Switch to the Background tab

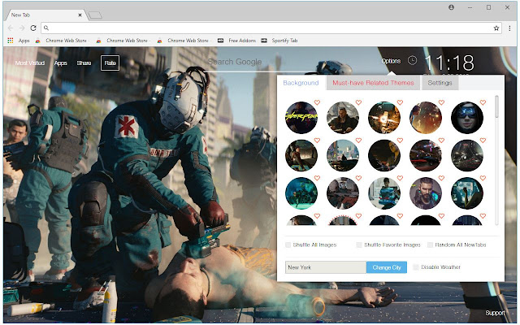301,83
